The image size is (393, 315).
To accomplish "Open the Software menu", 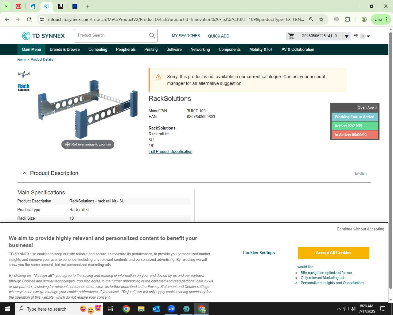I will click(x=174, y=49).
